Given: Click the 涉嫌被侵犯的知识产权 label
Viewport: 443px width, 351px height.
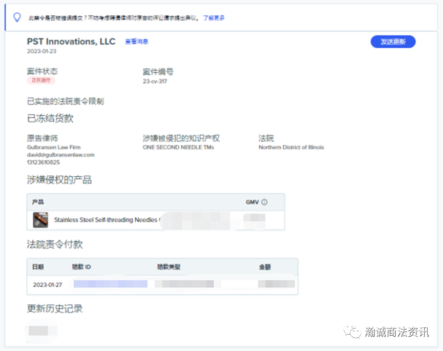Looking at the screenshot, I should [181, 138].
